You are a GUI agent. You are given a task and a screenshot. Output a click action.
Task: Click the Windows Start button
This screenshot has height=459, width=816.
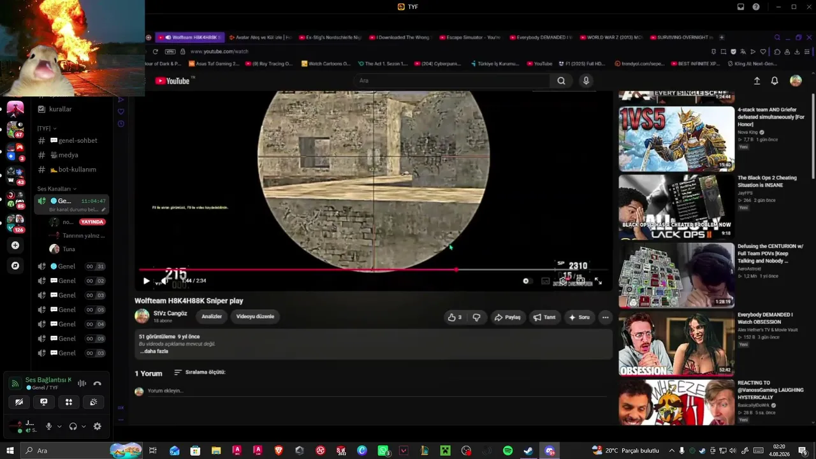(x=10, y=451)
